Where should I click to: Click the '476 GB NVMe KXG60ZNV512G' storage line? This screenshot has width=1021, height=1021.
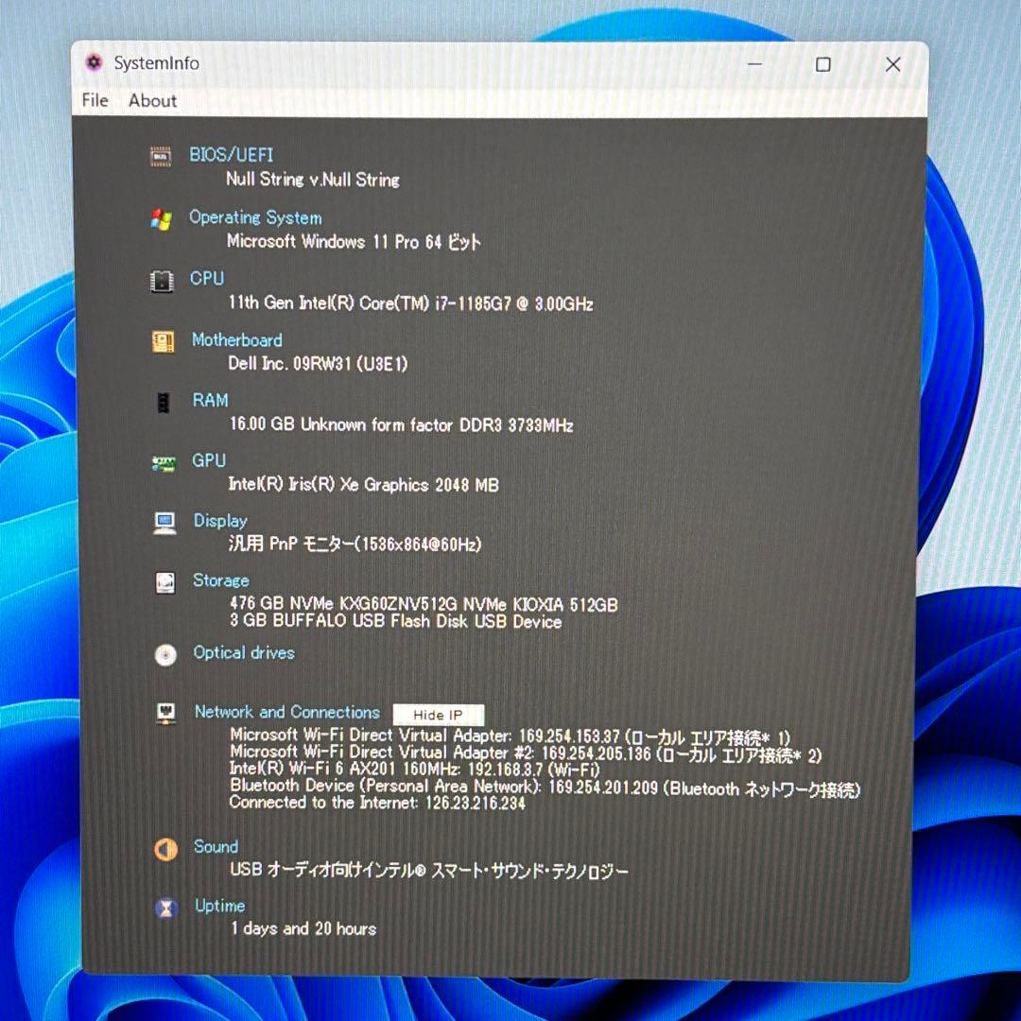[x=424, y=604]
